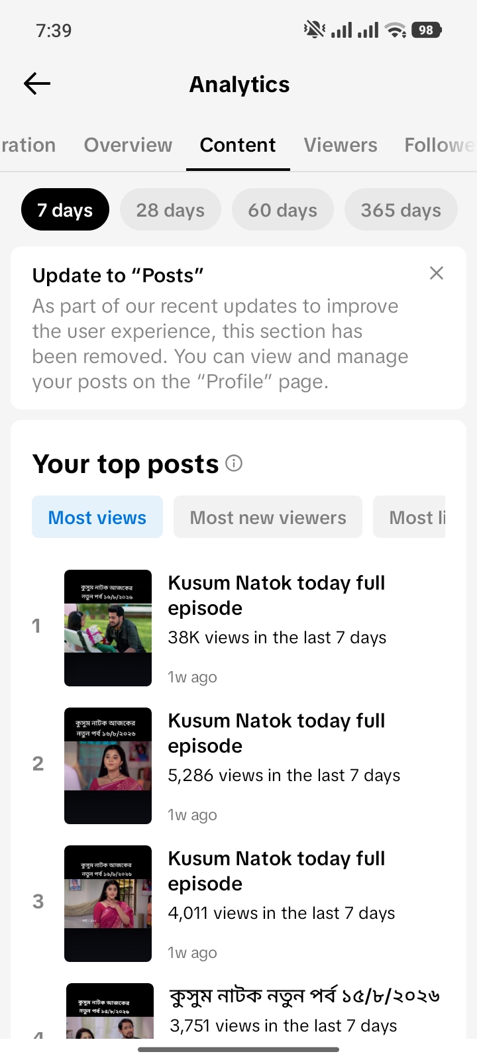Select the 28 days range chip

click(x=170, y=210)
